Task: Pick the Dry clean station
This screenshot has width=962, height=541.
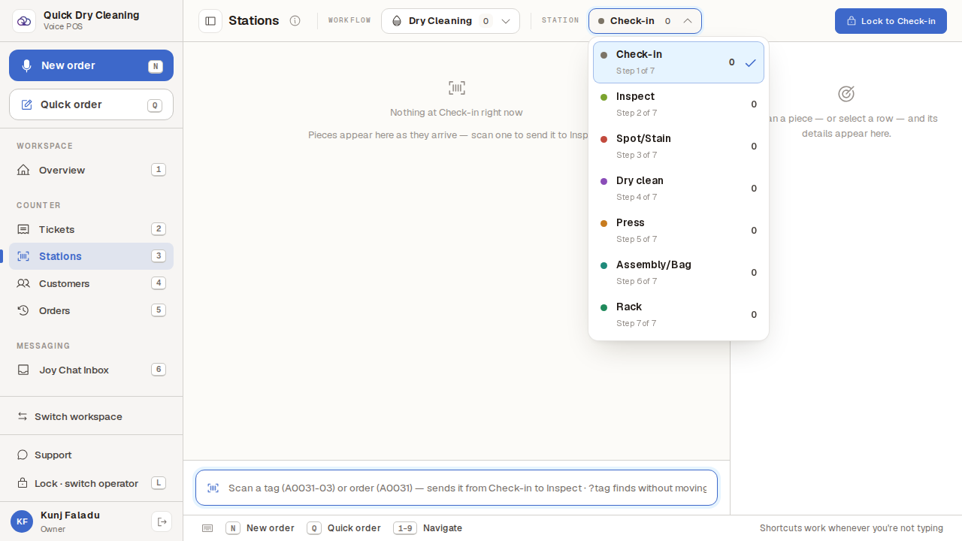Action: tap(679, 189)
